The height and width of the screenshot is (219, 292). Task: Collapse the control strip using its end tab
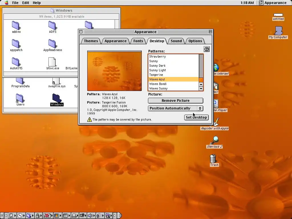119,216
